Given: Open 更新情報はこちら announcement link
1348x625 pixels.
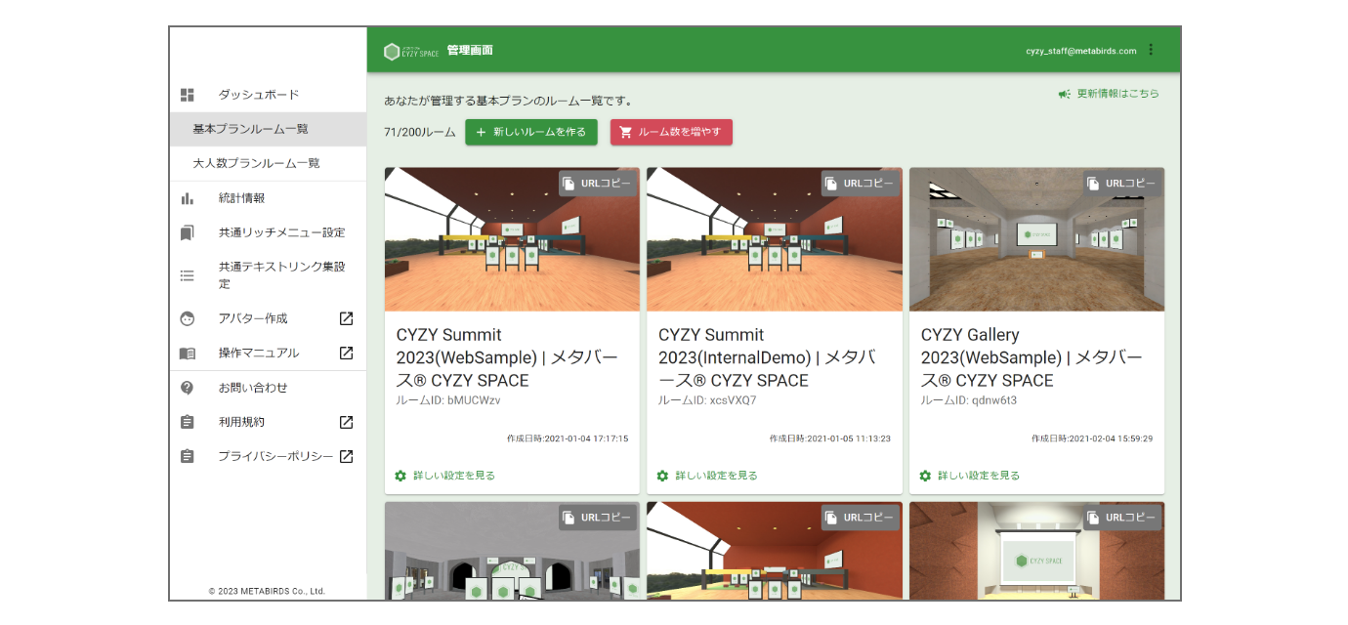Looking at the screenshot, I should click(1109, 94).
